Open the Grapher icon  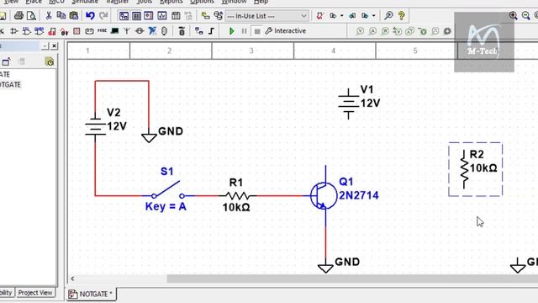click(x=162, y=15)
